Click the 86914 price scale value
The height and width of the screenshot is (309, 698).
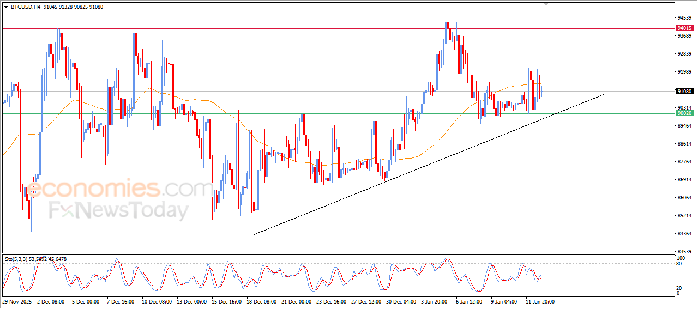(684, 180)
